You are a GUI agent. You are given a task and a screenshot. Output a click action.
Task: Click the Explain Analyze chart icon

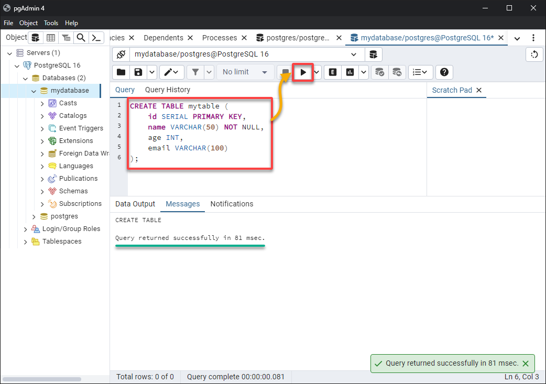(350, 72)
